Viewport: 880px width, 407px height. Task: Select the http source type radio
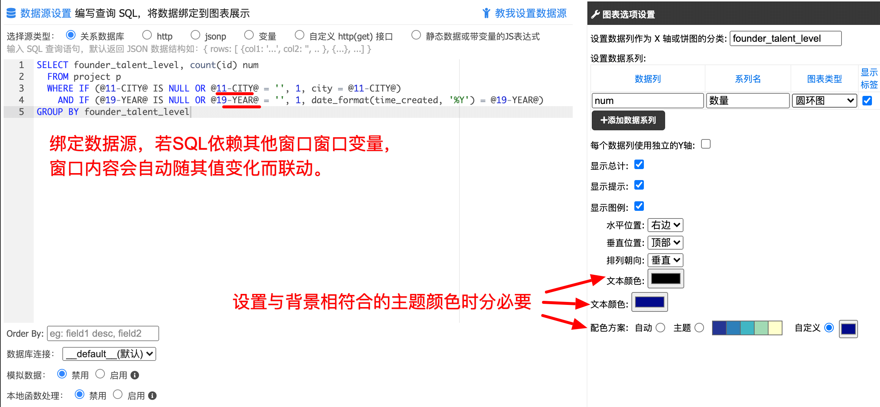[147, 35]
